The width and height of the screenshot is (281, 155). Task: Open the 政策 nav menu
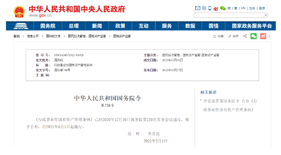click(x=120, y=26)
